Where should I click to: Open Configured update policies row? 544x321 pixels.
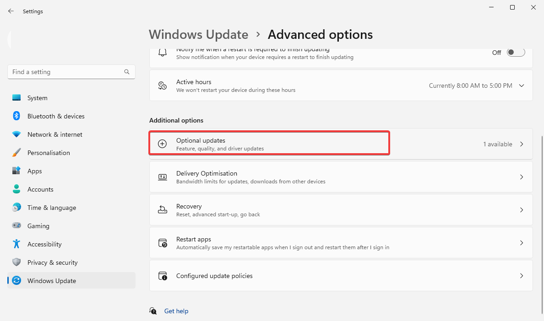click(x=341, y=275)
